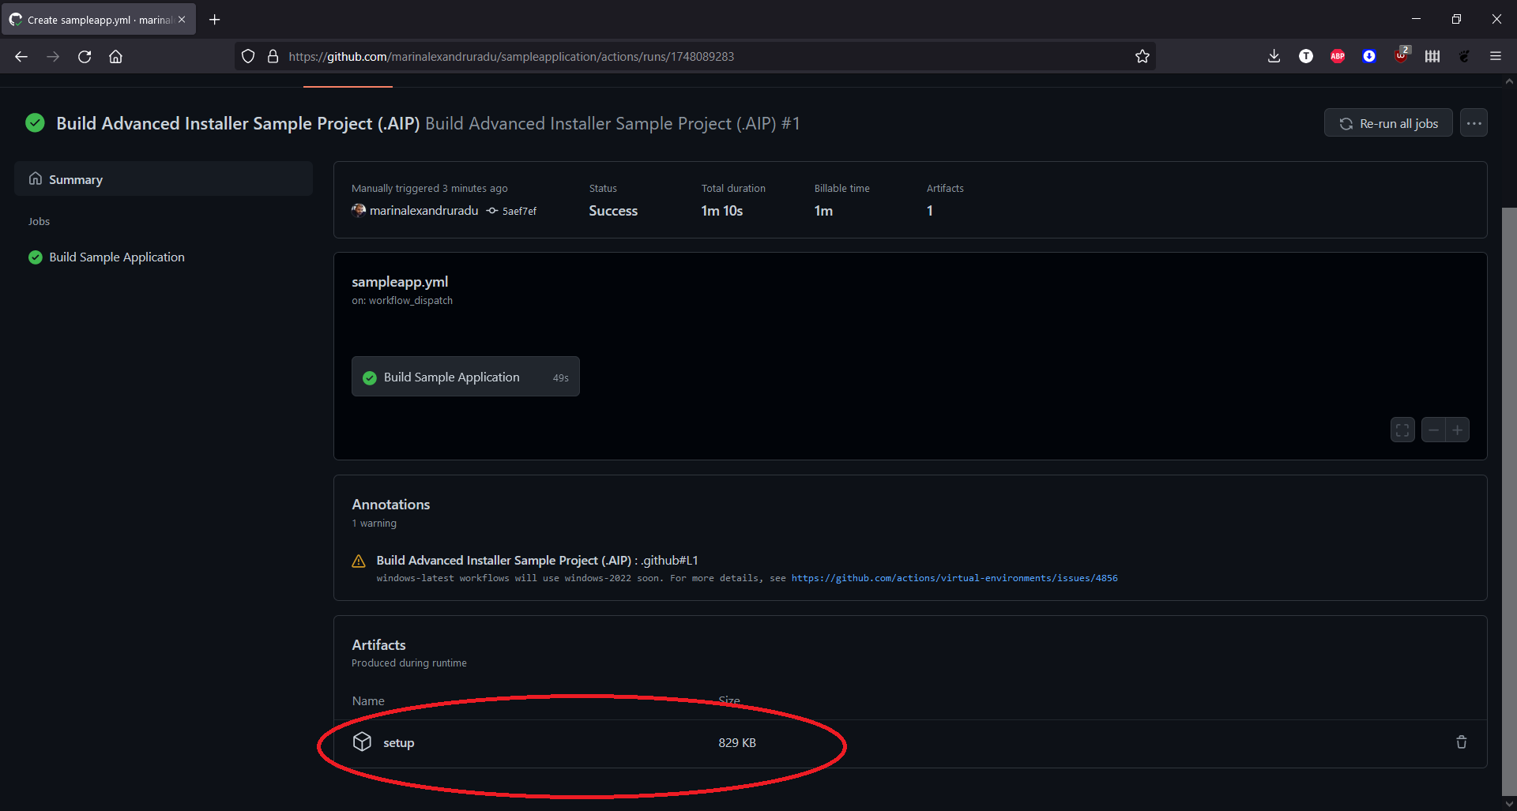The height and width of the screenshot is (811, 1517).
Task: Open tracking protection shield icon
Action: point(248,56)
